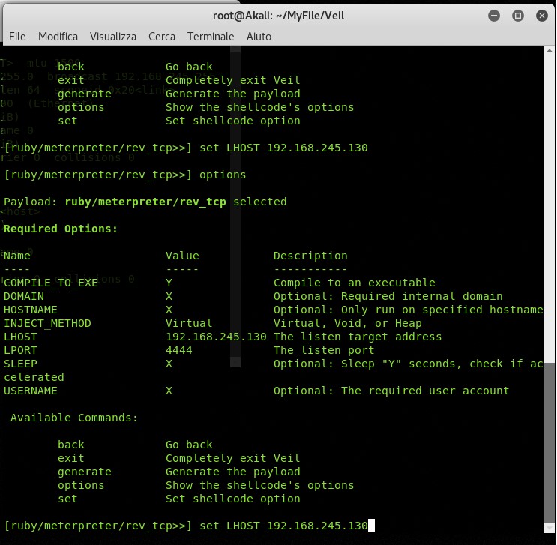This screenshot has height=545, width=557.
Task: Click the window title root@Akali: ~/MyFile/Veil
Action: 279,16
